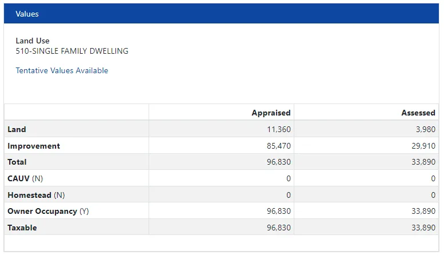
Task: Select the assessed Improvement value 29,910
Action: 423,146
